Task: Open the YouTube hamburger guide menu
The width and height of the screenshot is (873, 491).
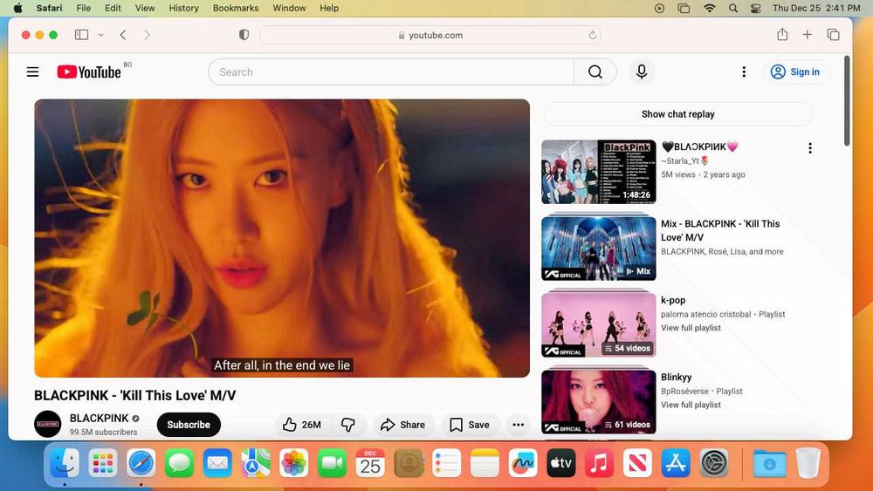Action: tap(33, 72)
